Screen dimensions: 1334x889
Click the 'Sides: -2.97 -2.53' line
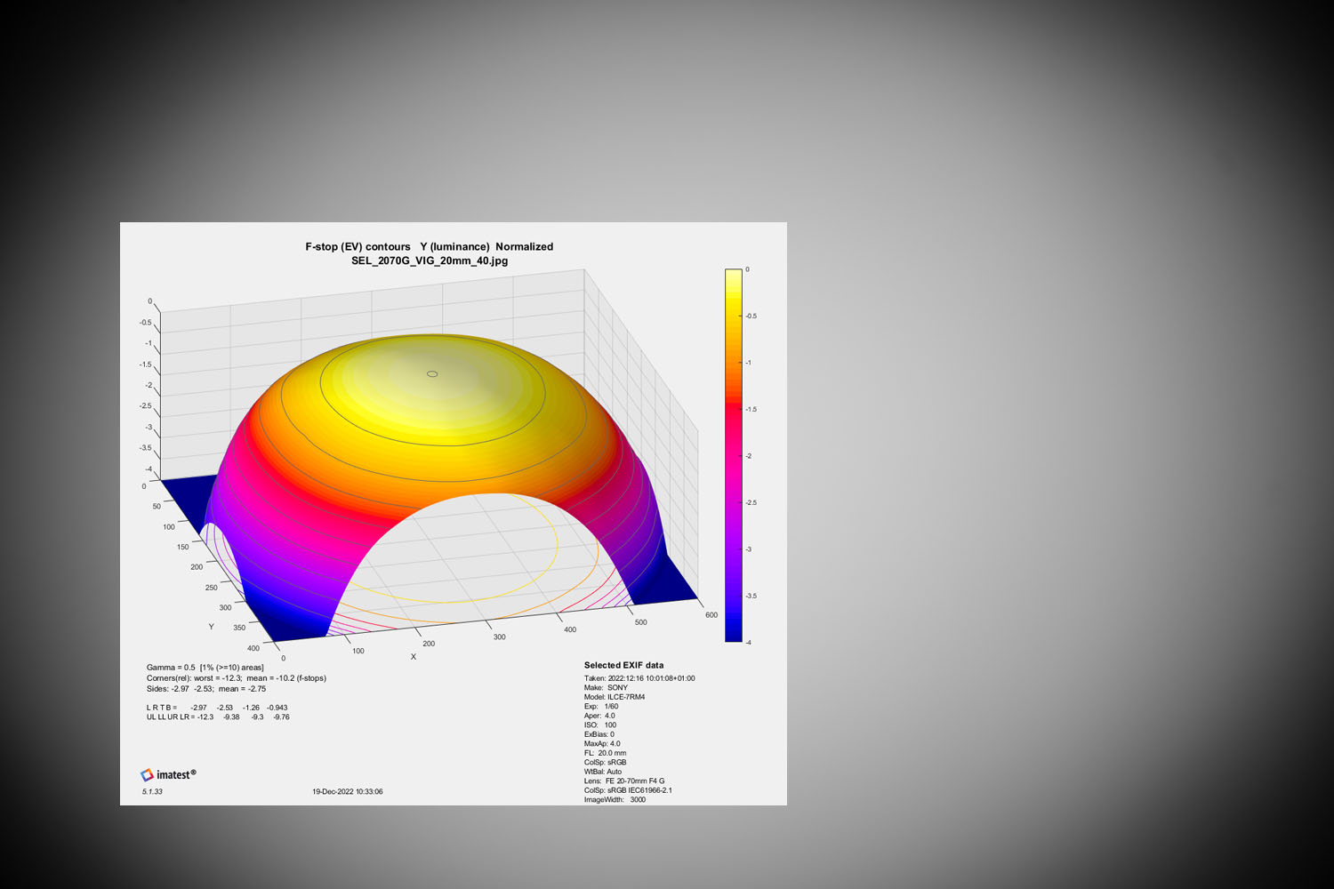click(205, 689)
